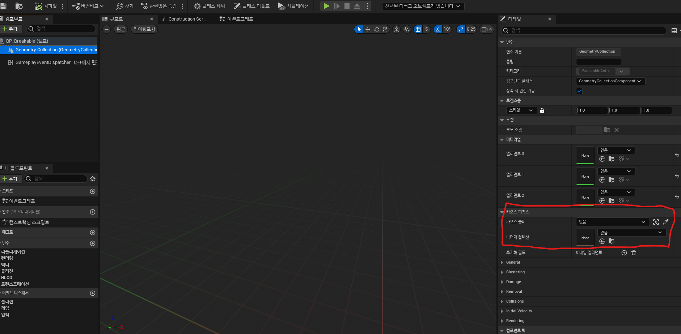The width and height of the screenshot is (681, 334).
Task: Open the version diff (버전비교) dropdown
Action: (x=88, y=6)
